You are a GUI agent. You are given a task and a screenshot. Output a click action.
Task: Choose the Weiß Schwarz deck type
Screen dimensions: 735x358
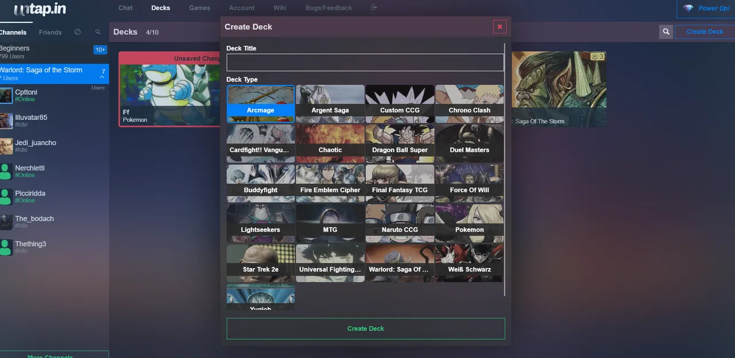click(470, 263)
